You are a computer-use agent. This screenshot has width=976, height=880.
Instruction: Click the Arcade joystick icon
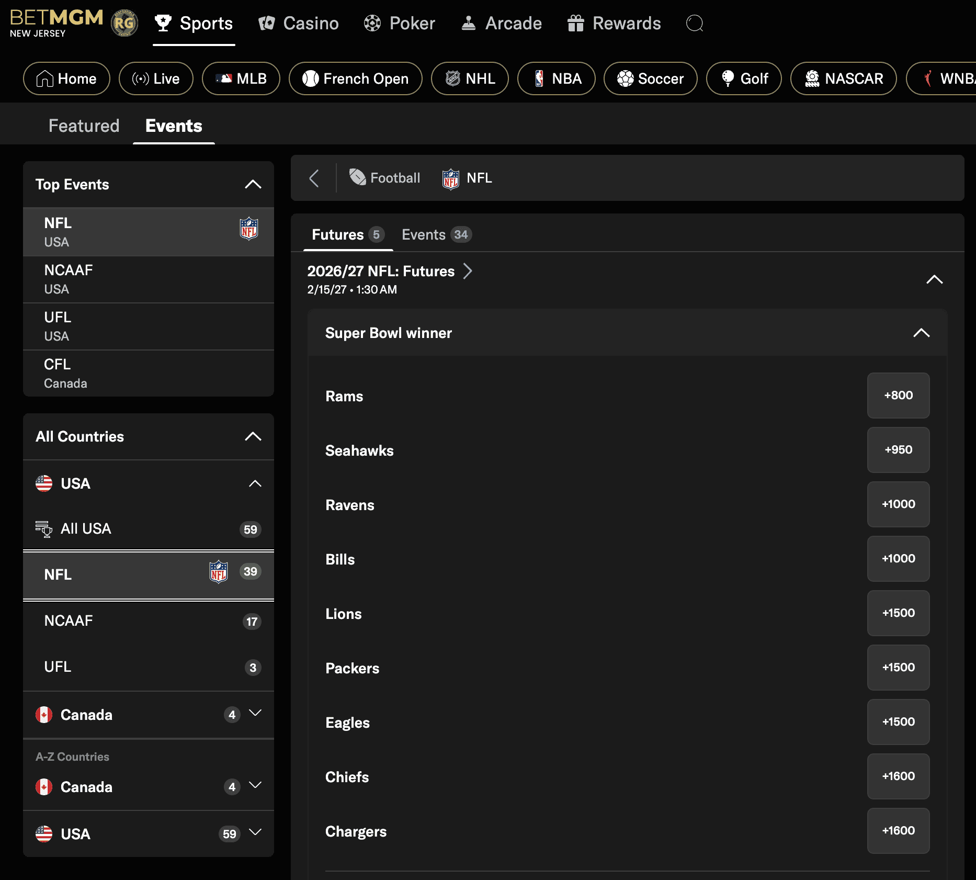point(469,23)
